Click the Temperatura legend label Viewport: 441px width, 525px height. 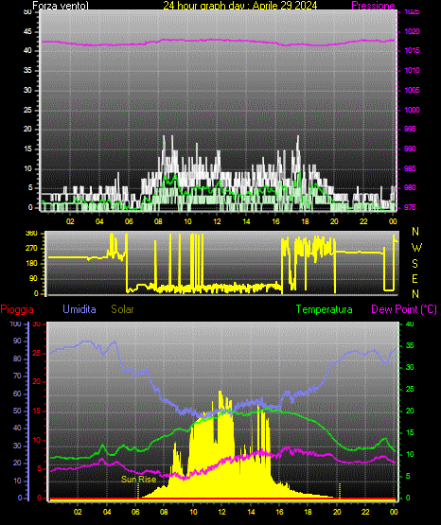(x=325, y=309)
